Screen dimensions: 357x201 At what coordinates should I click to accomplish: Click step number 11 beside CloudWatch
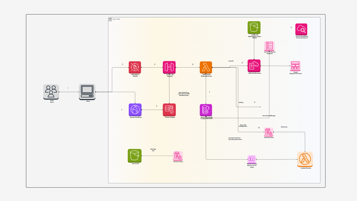coord(291,28)
